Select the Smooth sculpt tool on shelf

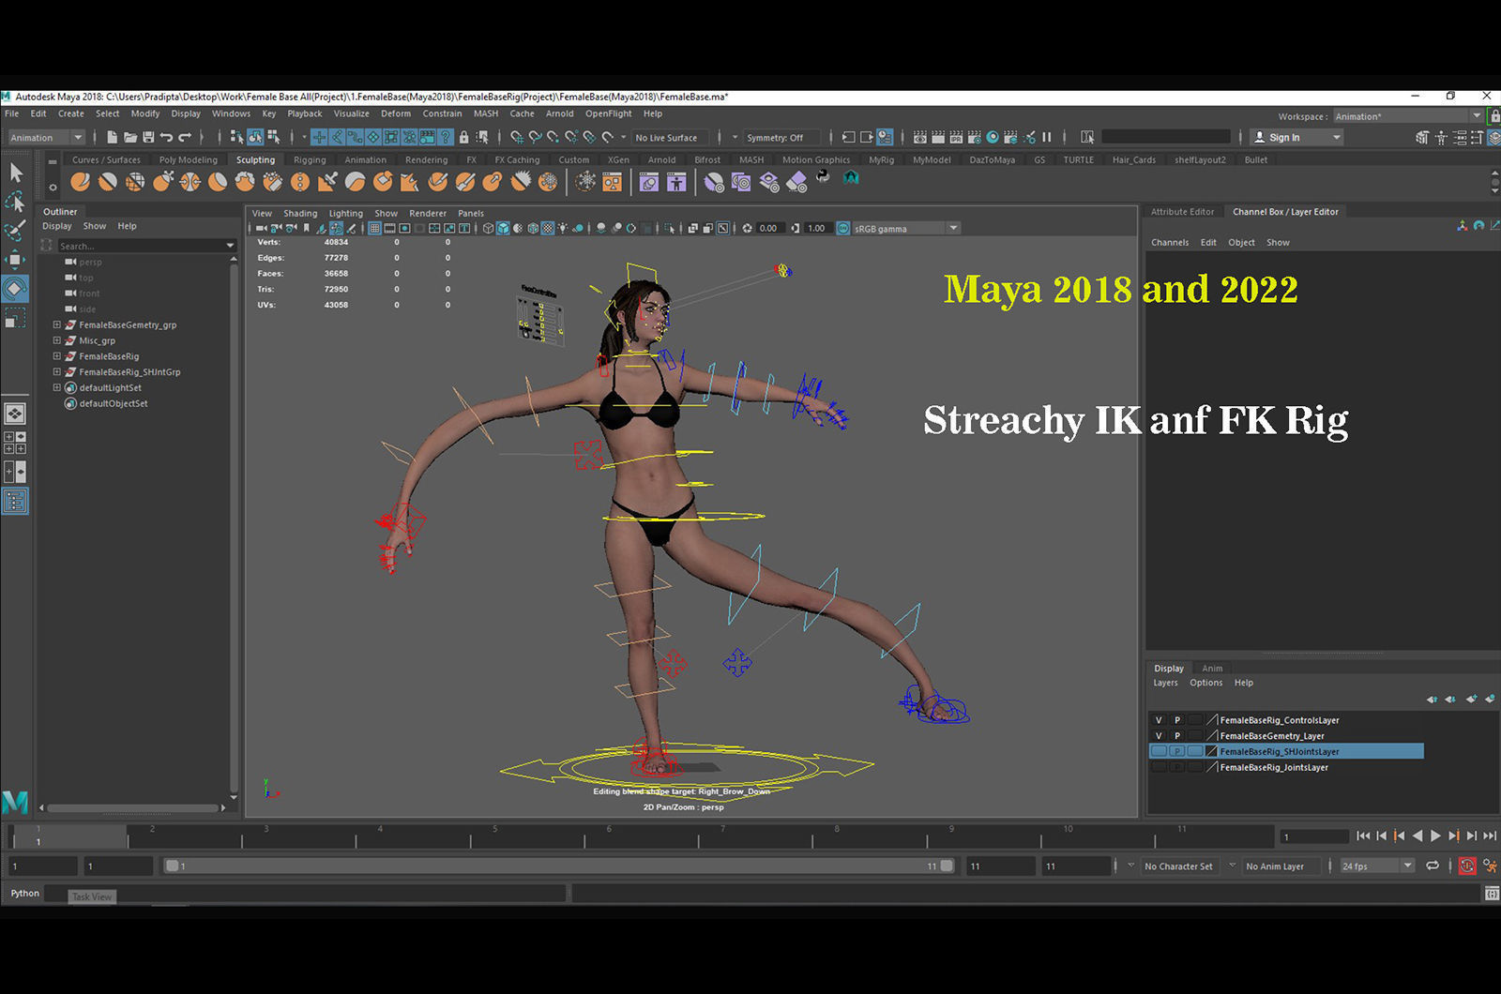[x=108, y=181]
